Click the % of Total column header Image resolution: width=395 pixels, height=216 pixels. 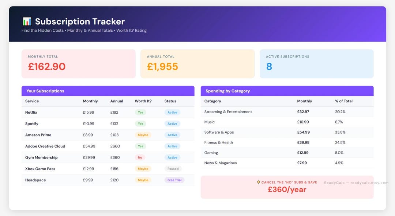[343, 101]
